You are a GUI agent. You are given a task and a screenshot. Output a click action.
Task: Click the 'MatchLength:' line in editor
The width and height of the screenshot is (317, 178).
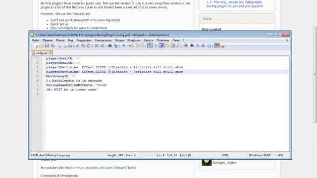click(61, 76)
